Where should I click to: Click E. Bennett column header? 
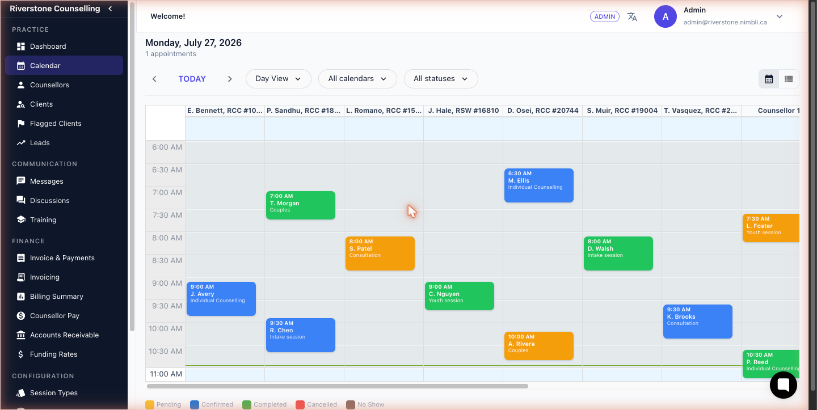pos(225,111)
